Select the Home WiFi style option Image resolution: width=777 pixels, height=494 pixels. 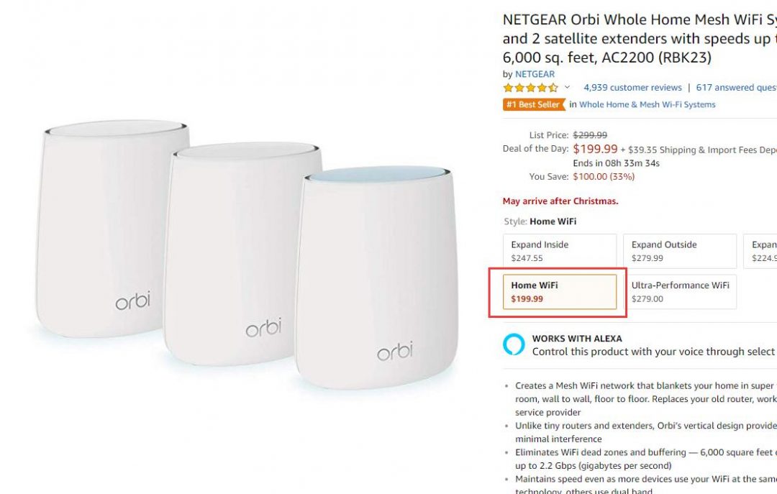[x=560, y=291]
